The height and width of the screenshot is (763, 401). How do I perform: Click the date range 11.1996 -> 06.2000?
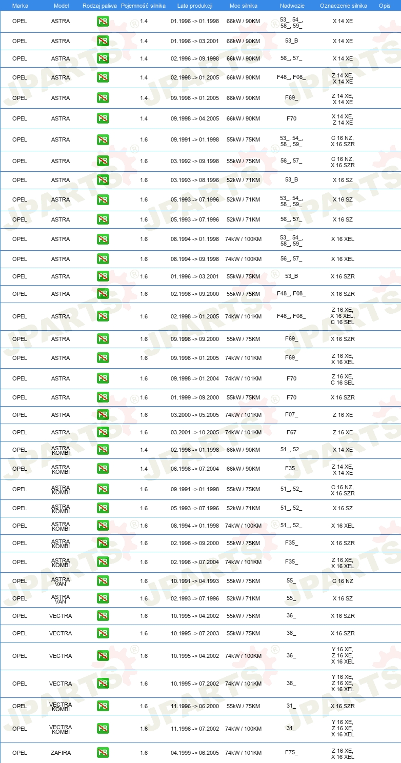[195, 706]
